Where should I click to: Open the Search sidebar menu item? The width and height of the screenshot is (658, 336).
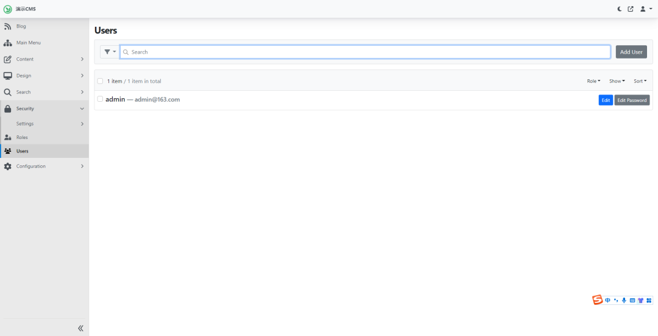point(24,92)
